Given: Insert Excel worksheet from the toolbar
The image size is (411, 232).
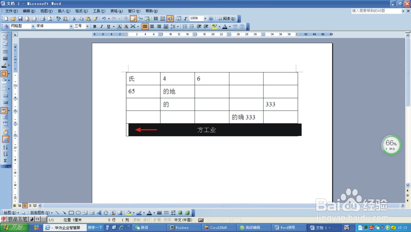Looking at the screenshot, I should coord(147,19).
